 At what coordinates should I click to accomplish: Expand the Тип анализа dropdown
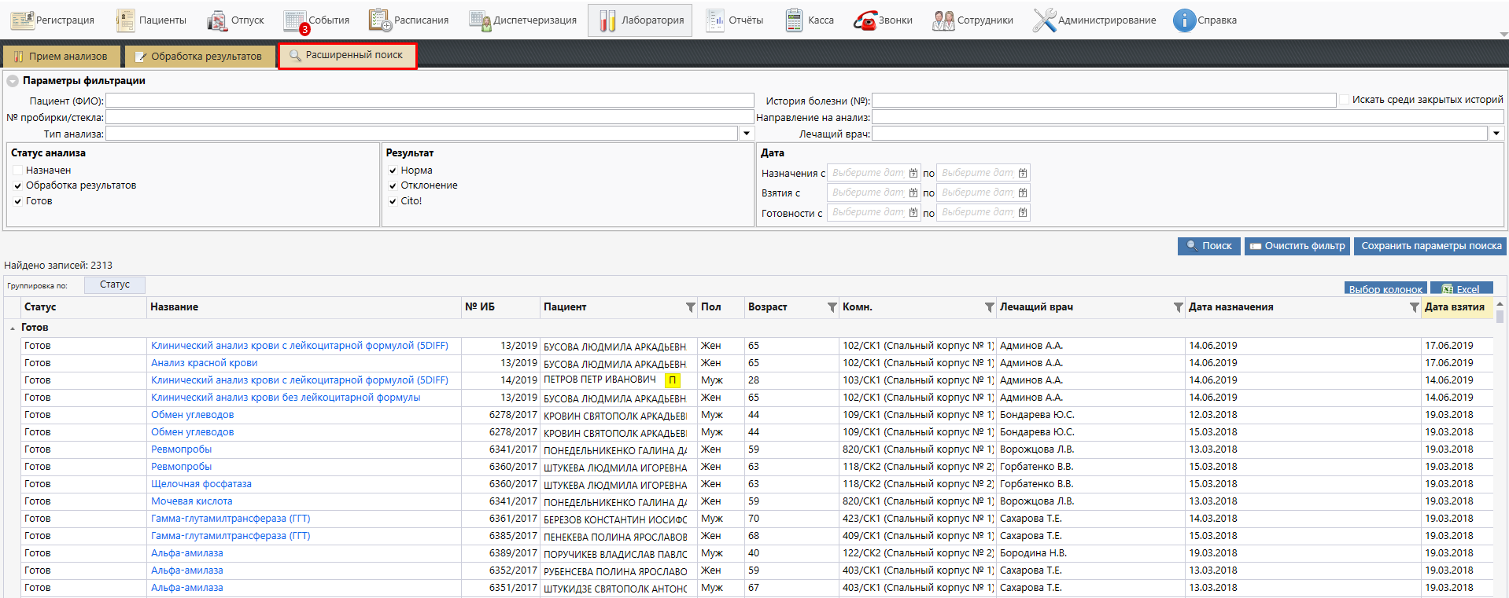tap(747, 134)
